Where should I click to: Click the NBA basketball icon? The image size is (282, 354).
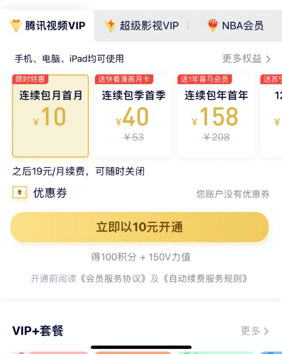click(213, 25)
